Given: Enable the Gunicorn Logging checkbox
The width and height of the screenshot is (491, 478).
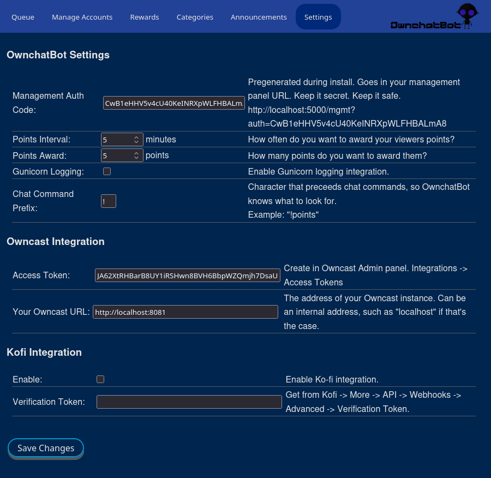Looking at the screenshot, I should point(107,171).
